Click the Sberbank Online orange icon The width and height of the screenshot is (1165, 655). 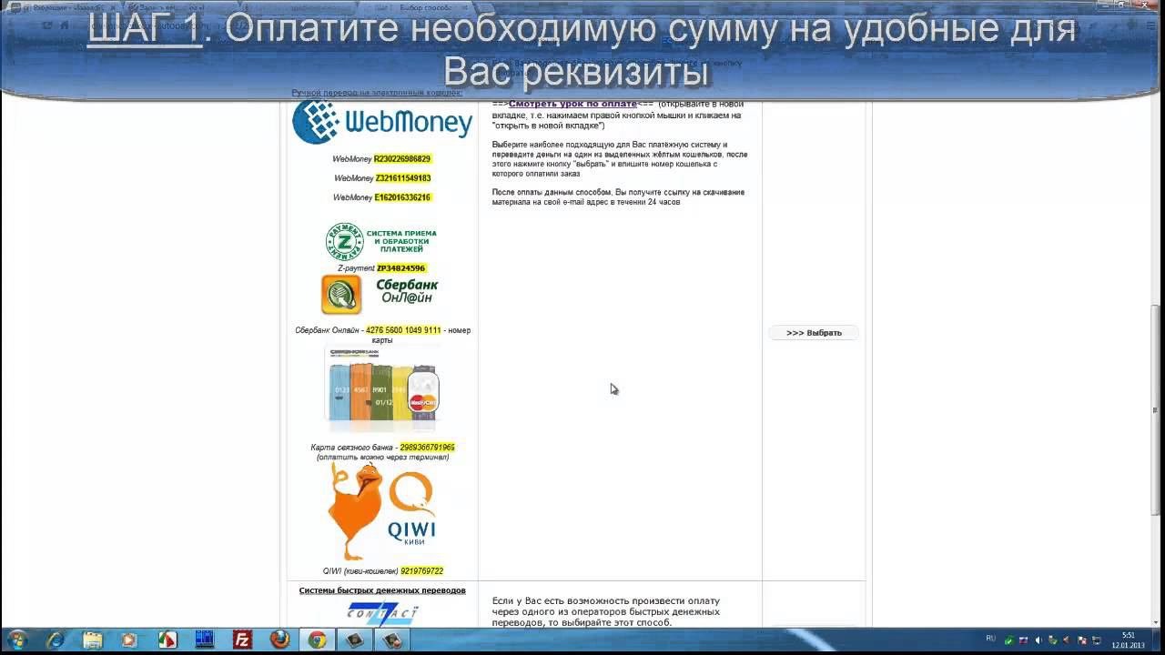[x=341, y=295]
